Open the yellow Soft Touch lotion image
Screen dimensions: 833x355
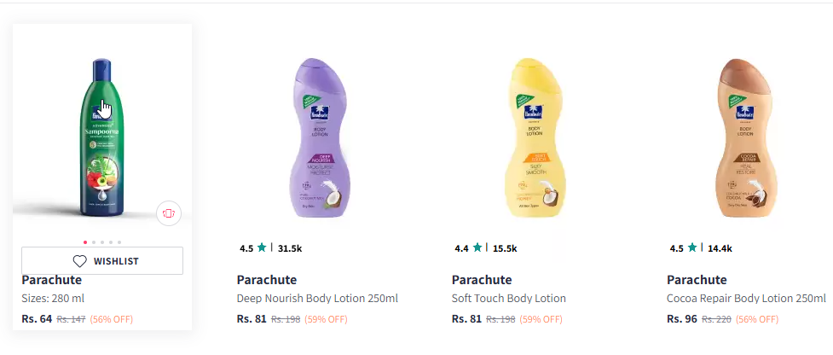[x=532, y=137]
